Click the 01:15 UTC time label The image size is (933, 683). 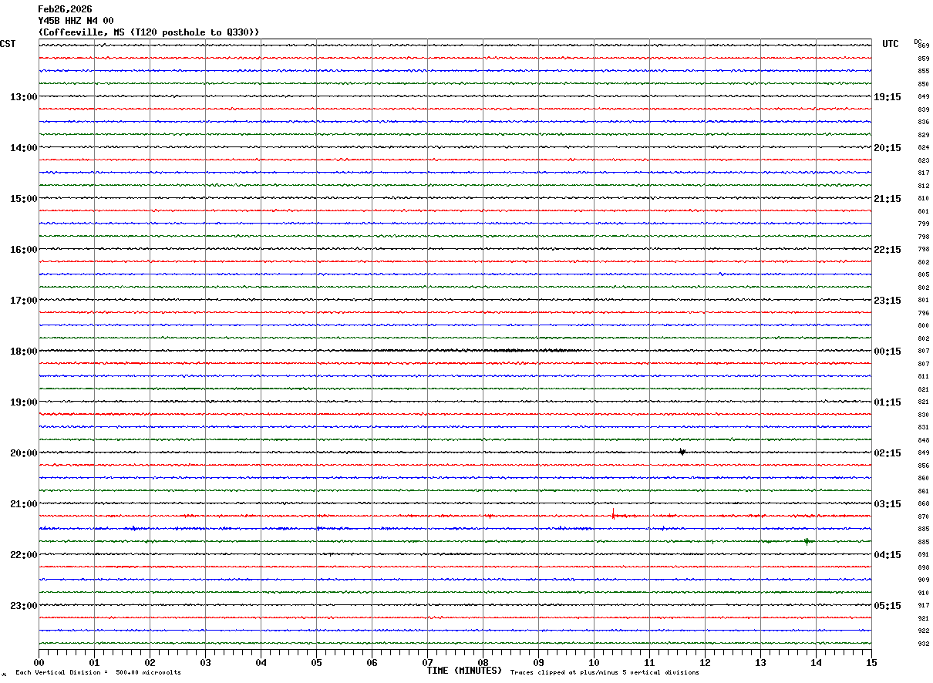pyautogui.click(x=888, y=402)
